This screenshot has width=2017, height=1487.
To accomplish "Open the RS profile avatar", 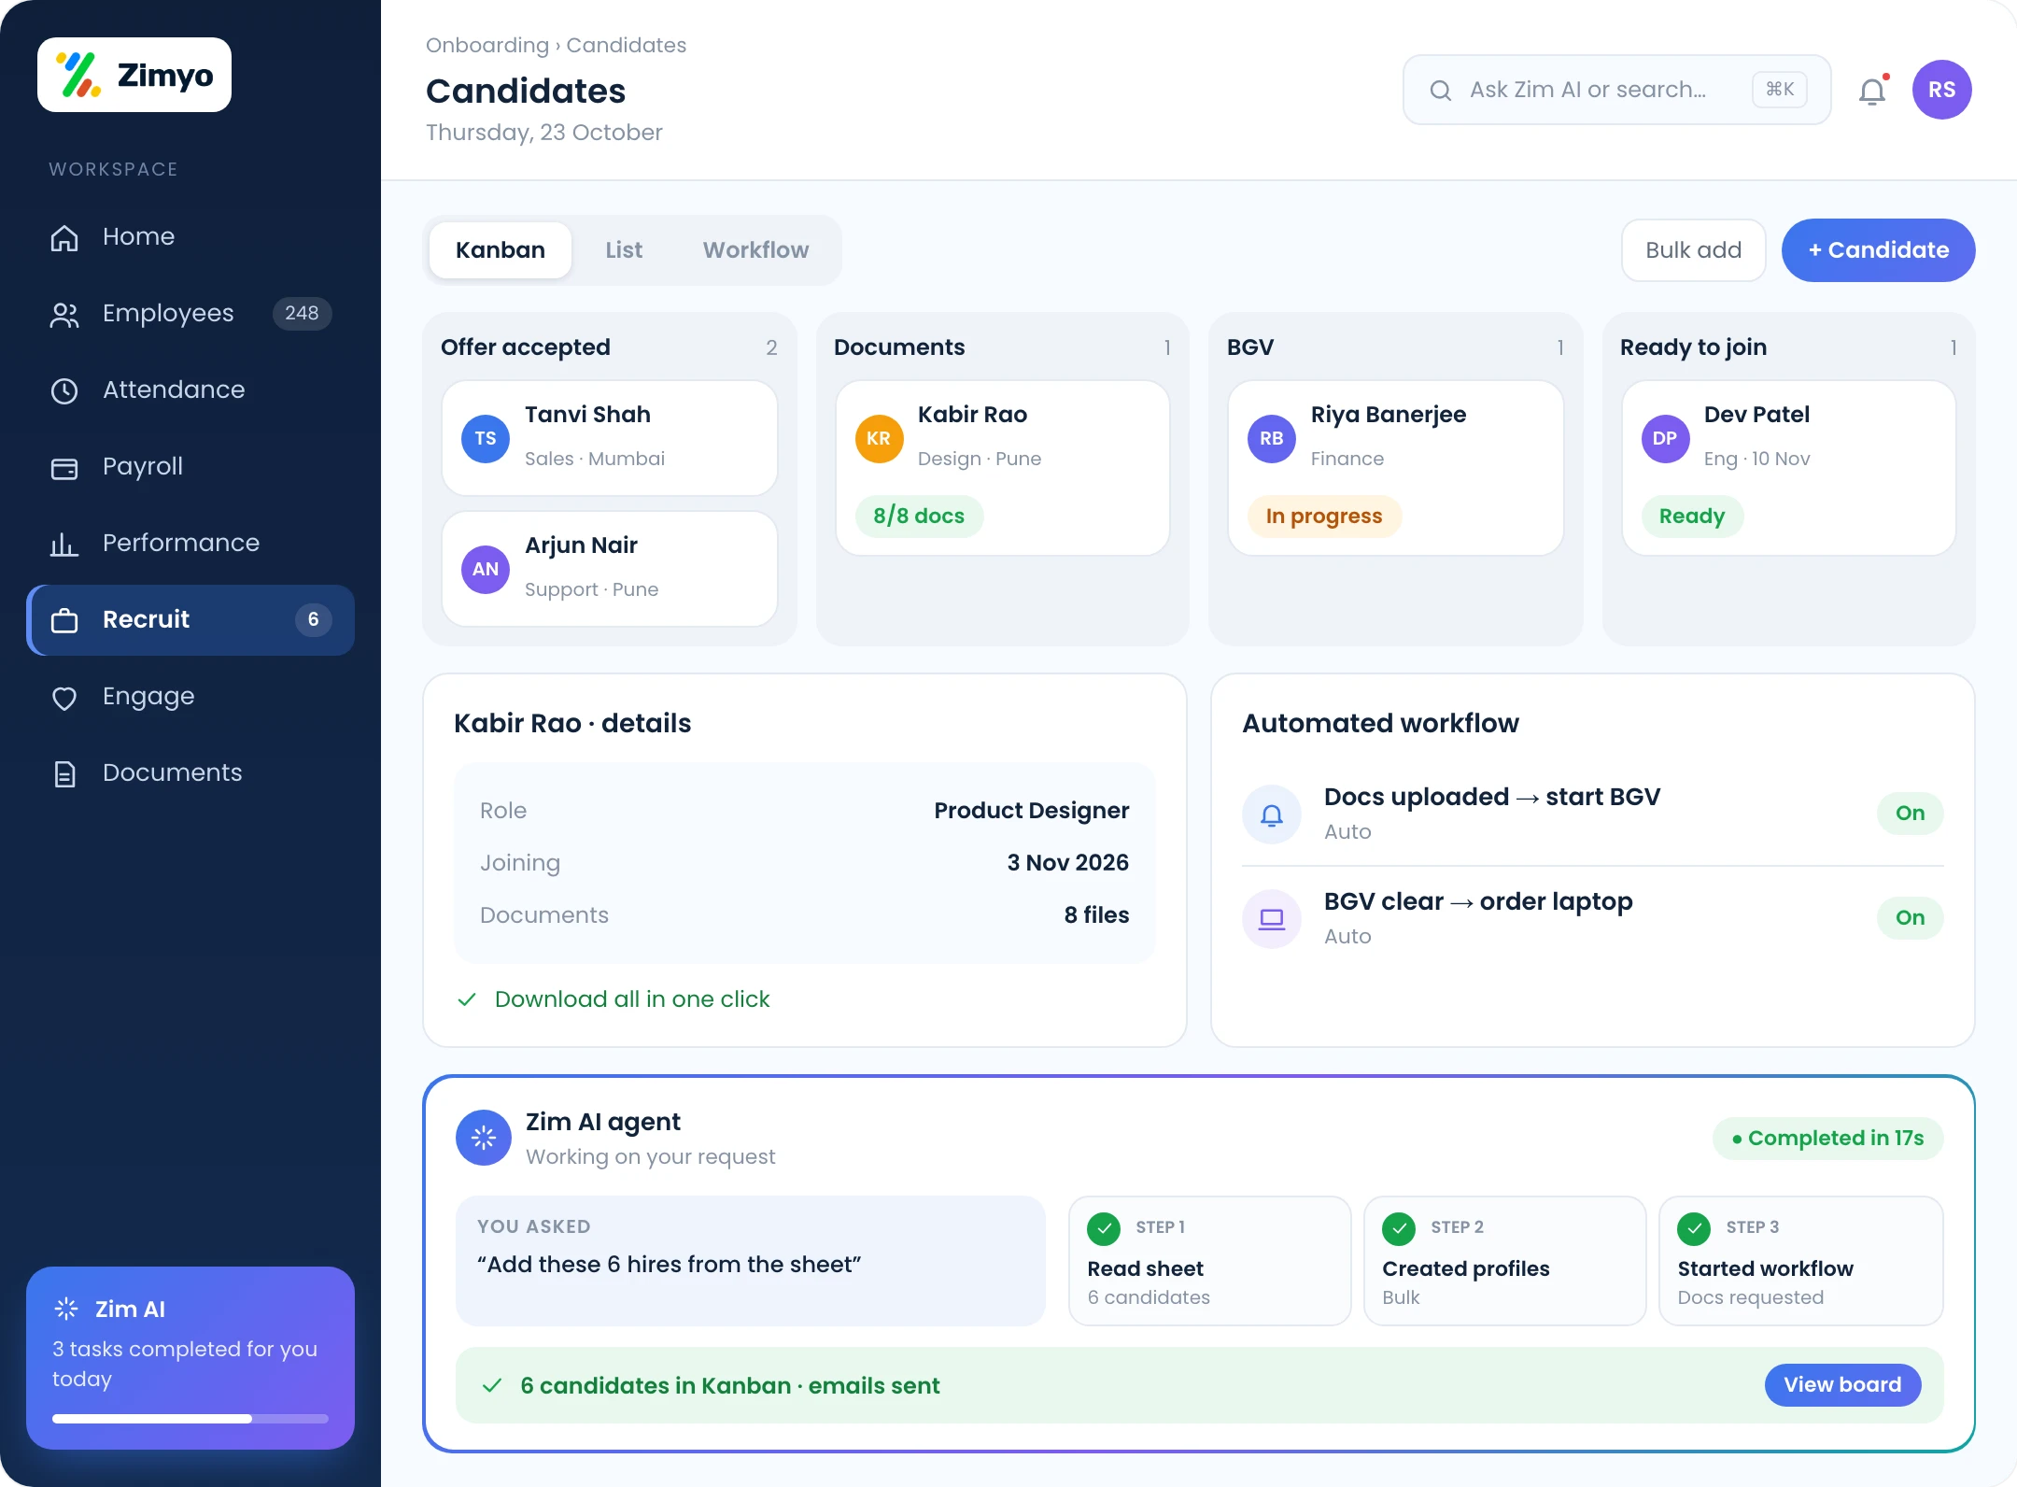I will click(1942, 90).
